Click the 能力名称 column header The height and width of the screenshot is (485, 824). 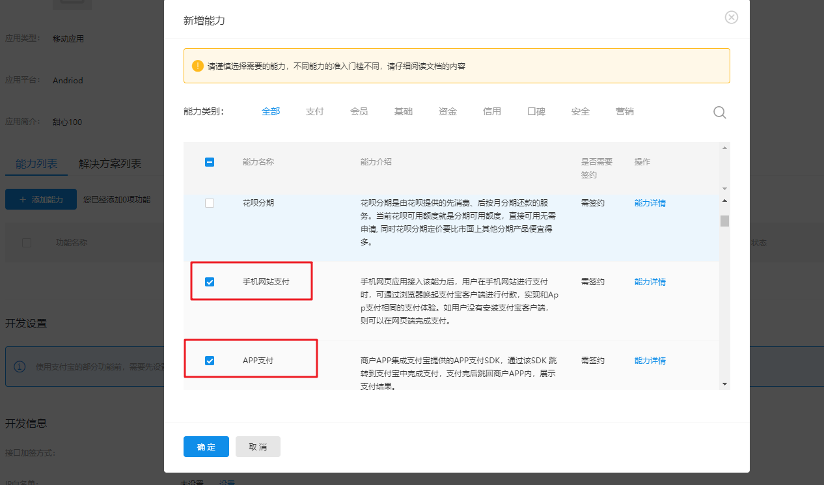[x=258, y=162]
